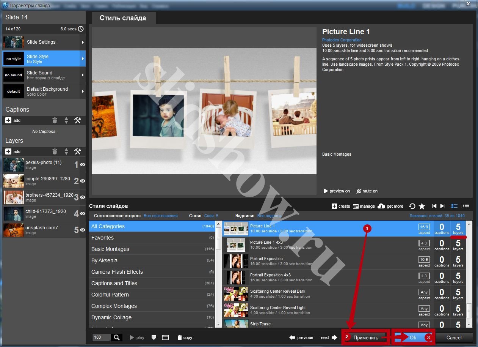Select the Portrait Exposition 4x3 style
478x347 pixels.
click(344, 278)
